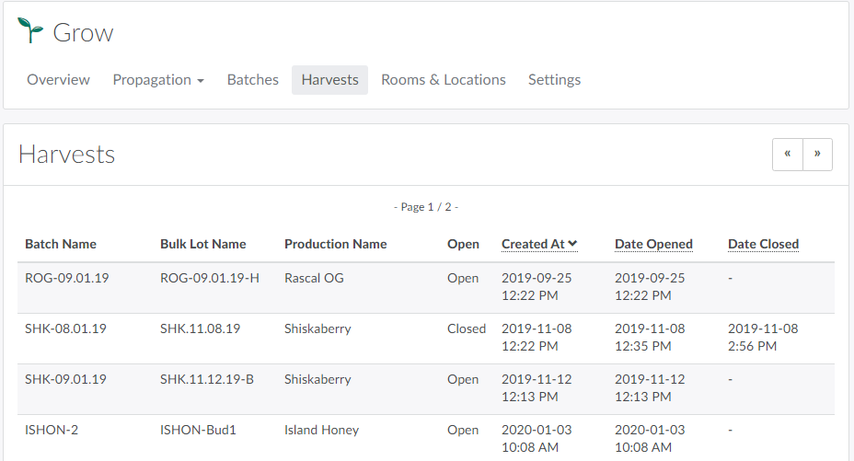Click the Grow sprout logo icon

[30, 30]
